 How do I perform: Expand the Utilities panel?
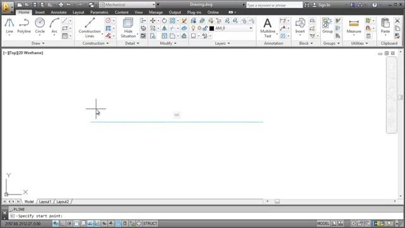[359, 44]
